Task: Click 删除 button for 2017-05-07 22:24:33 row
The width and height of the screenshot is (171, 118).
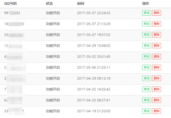Action: pos(156,13)
